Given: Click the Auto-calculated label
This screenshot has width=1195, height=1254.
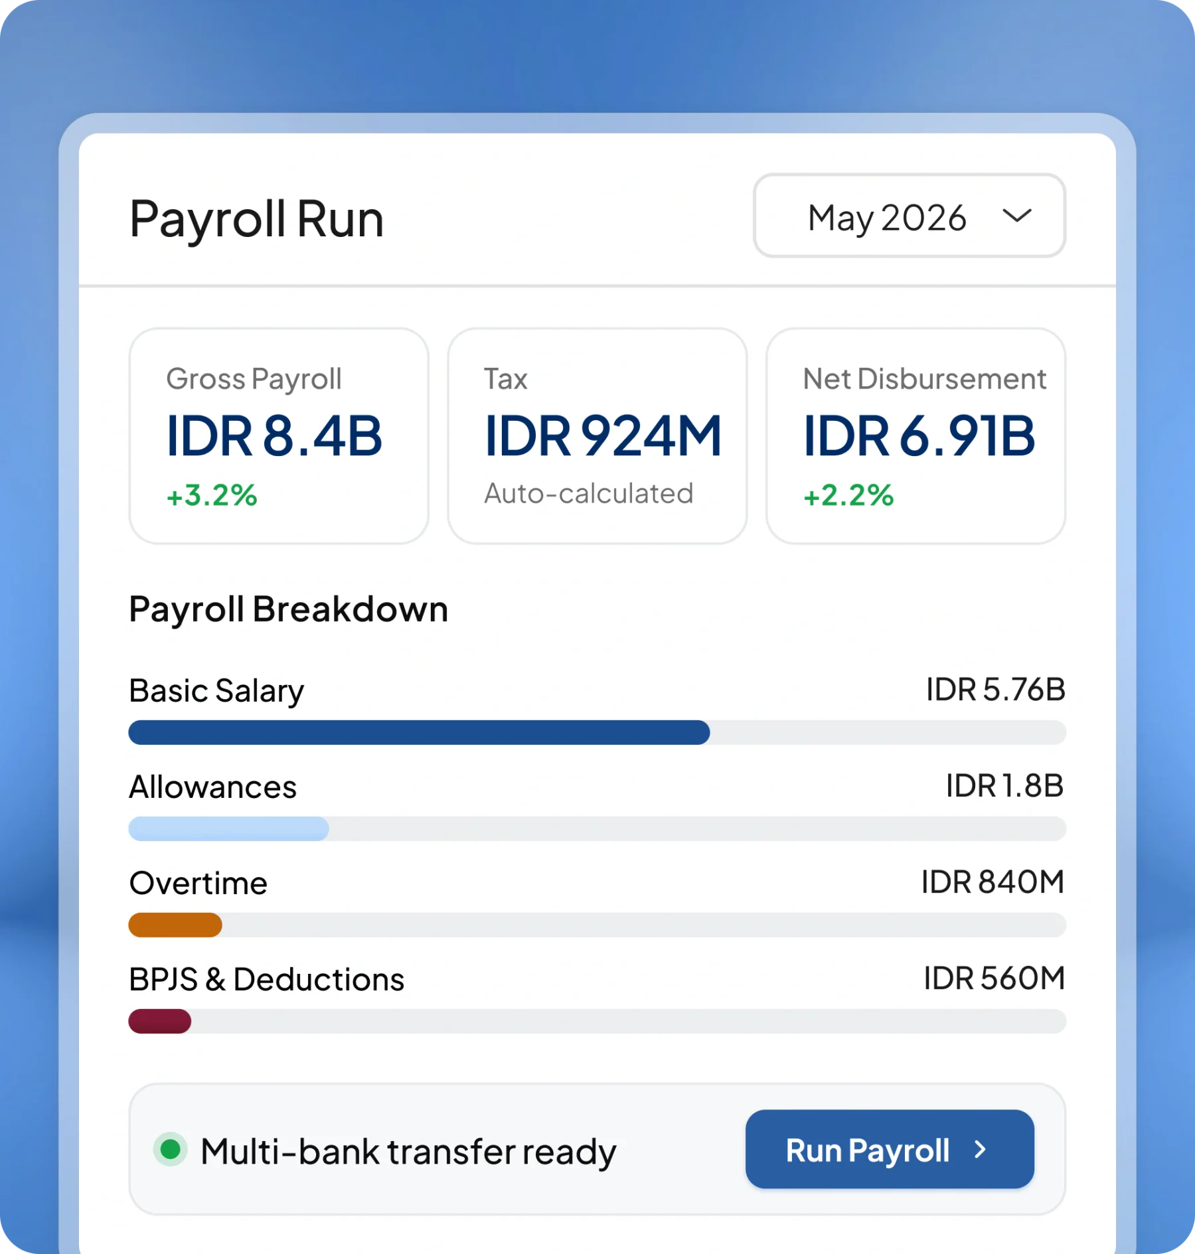Looking at the screenshot, I should point(589,493).
